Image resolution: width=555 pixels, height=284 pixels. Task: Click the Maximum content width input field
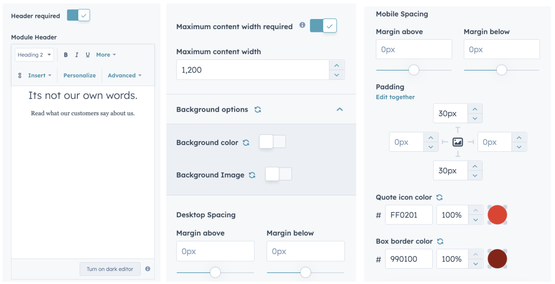(x=252, y=70)
